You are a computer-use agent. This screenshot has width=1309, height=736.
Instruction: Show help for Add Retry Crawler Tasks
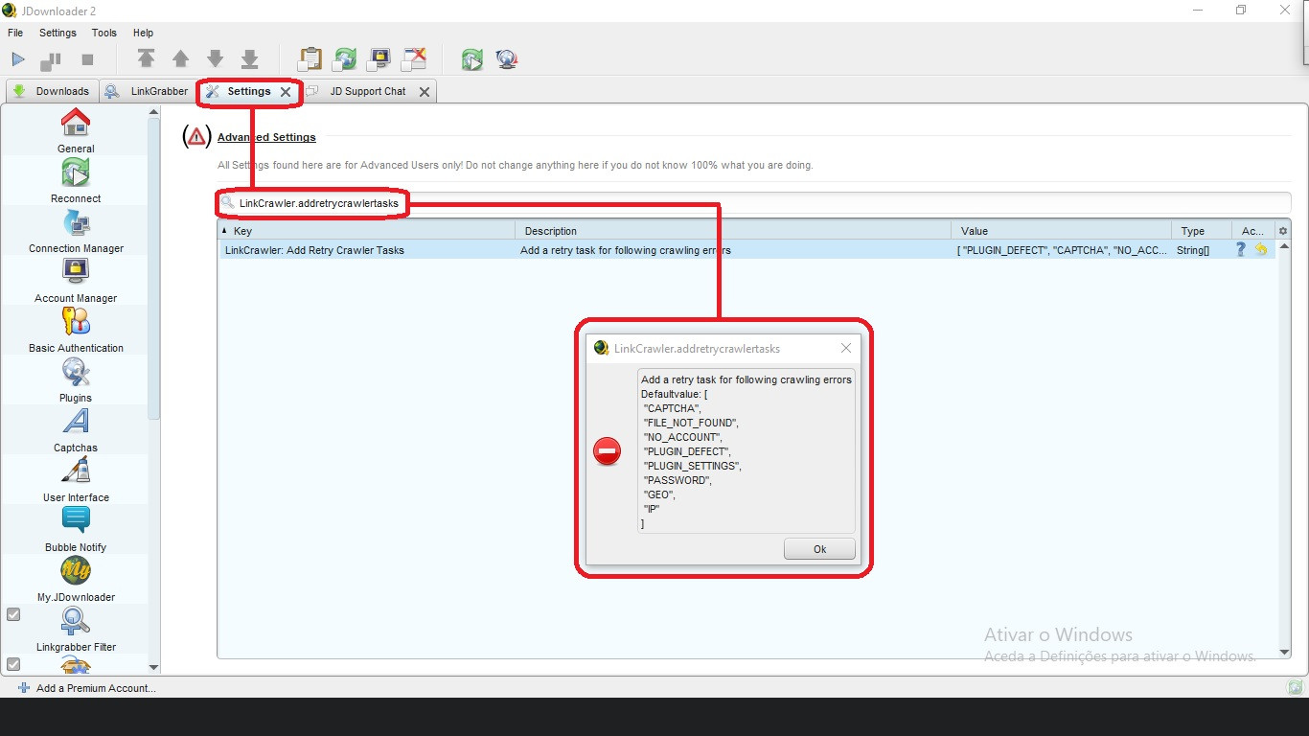coord(1241,249)
